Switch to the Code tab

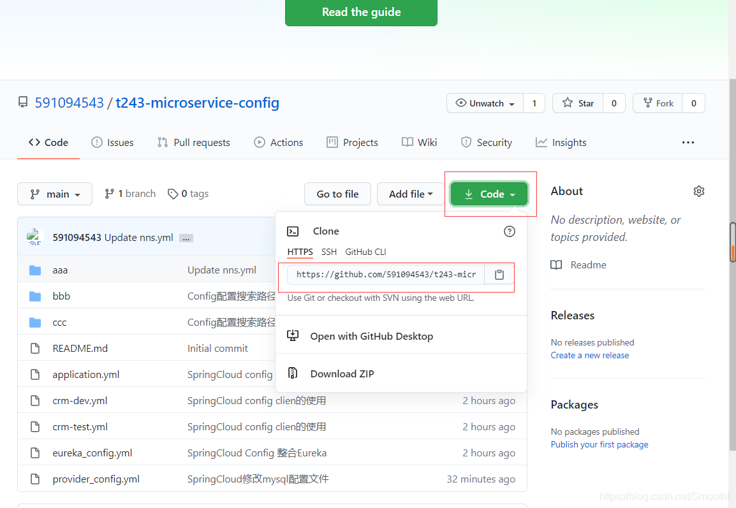(48, 143)
